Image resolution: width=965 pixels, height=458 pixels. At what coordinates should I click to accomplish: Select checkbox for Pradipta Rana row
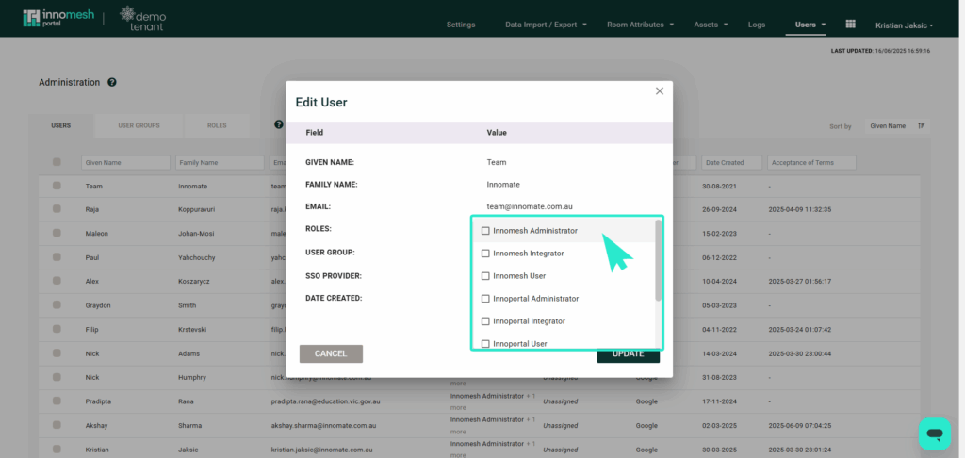pos(57,401)
